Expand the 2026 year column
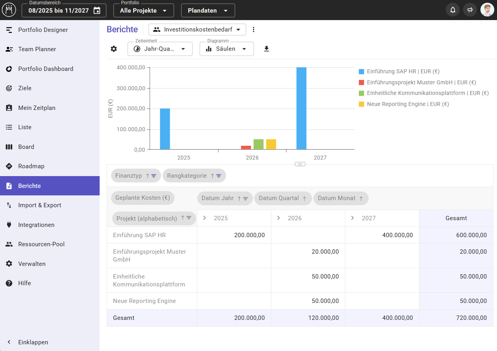The width and height of the screenshot is (497, 351). tap(278, 218)
